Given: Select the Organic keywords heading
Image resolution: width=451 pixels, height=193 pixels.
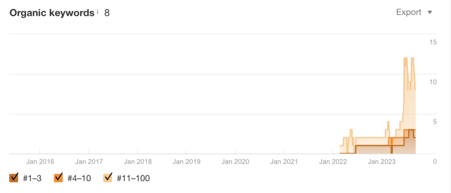Looking at the screenshot, I should 52,13.
